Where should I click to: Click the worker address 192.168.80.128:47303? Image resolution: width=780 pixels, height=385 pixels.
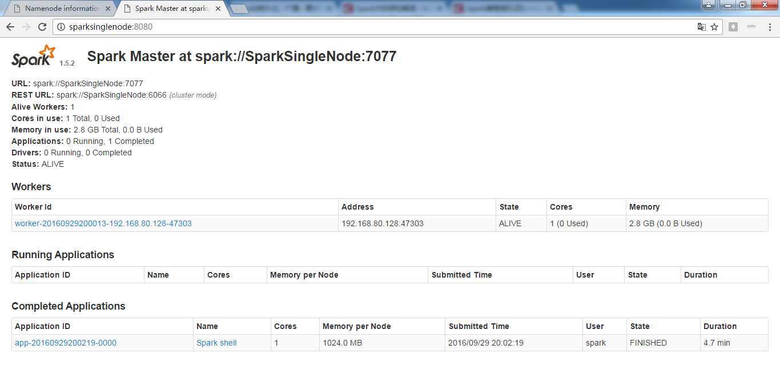pyautogui.click(x=383, y=223)
